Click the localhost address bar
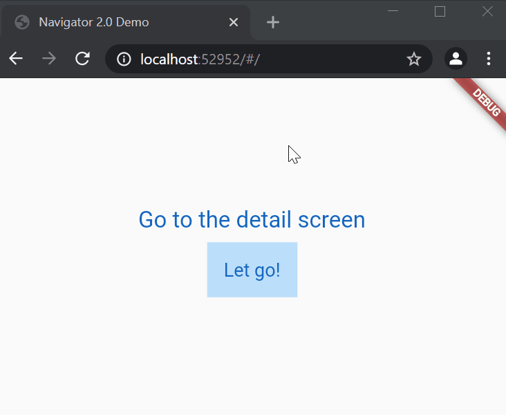506x415 pixels. pos(268,59)
